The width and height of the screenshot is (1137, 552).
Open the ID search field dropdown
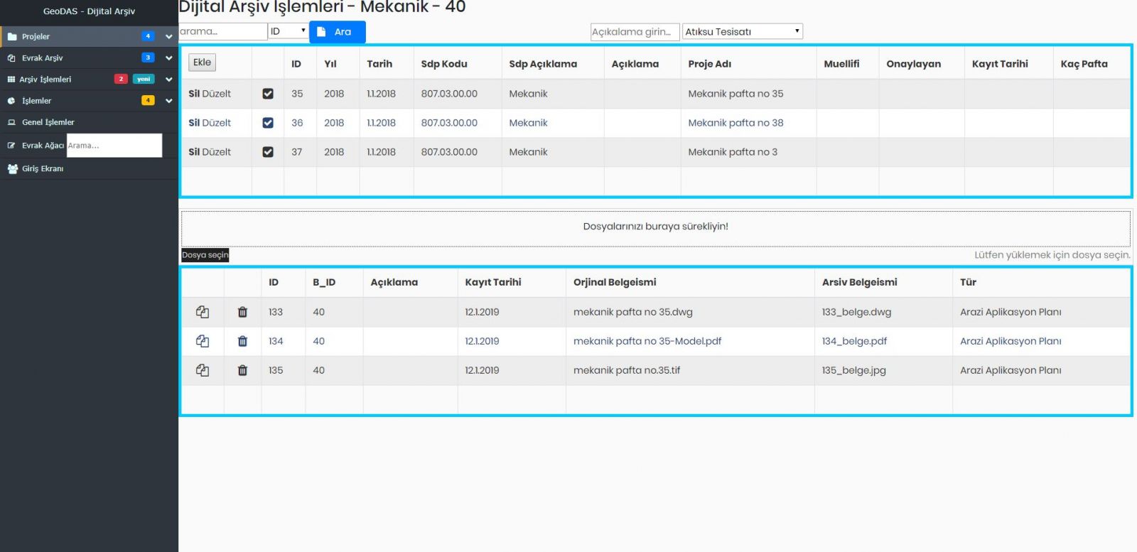pyautogui.click(x=288, y=31)
